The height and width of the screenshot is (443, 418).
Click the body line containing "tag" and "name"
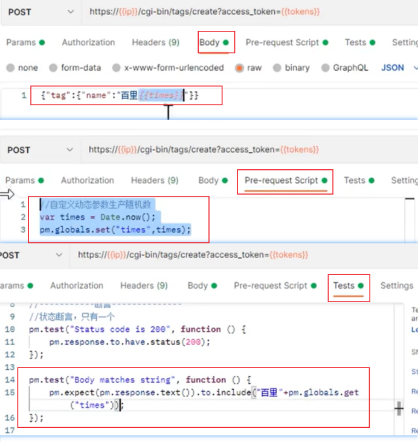click(x=120, y=95)
